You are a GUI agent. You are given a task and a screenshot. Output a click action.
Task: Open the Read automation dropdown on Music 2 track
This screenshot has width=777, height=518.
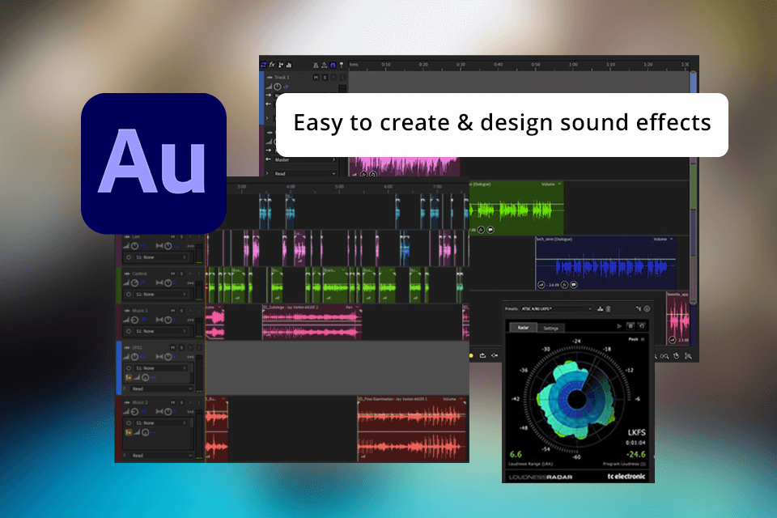[162, 456]
